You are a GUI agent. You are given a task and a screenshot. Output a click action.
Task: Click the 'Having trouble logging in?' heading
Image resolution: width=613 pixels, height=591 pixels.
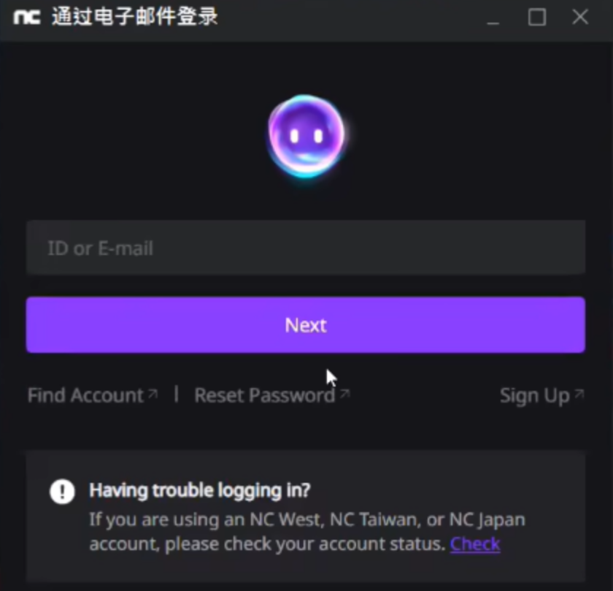200,490
